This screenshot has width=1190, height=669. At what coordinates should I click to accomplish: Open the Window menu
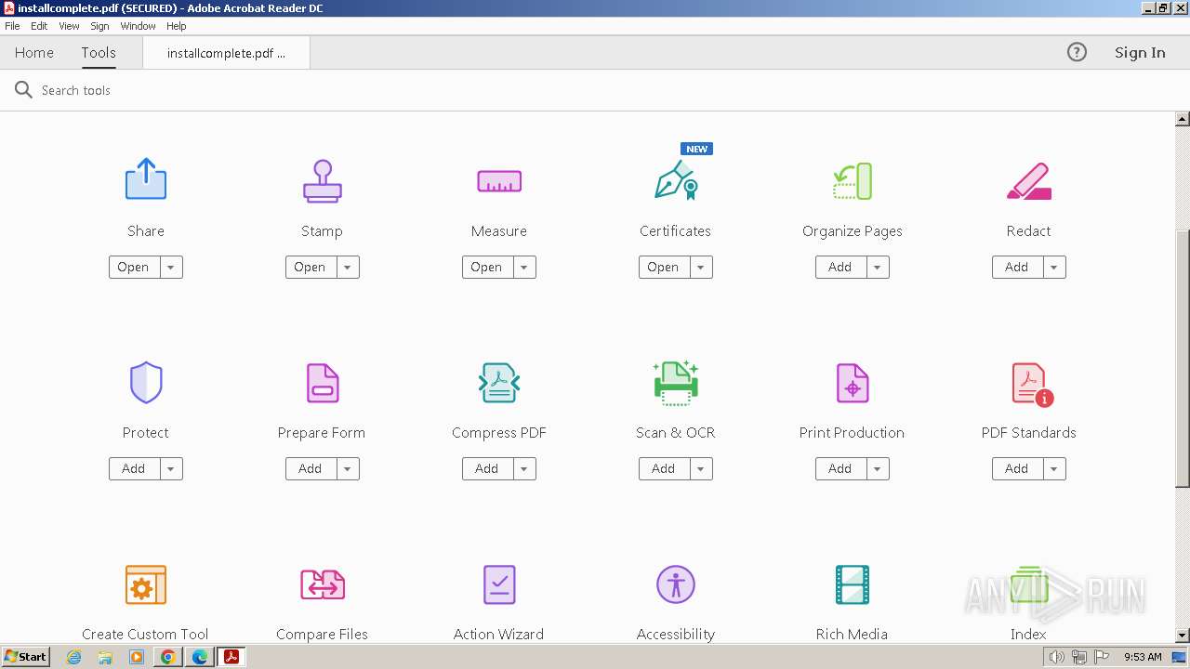[x=138, y=26]
